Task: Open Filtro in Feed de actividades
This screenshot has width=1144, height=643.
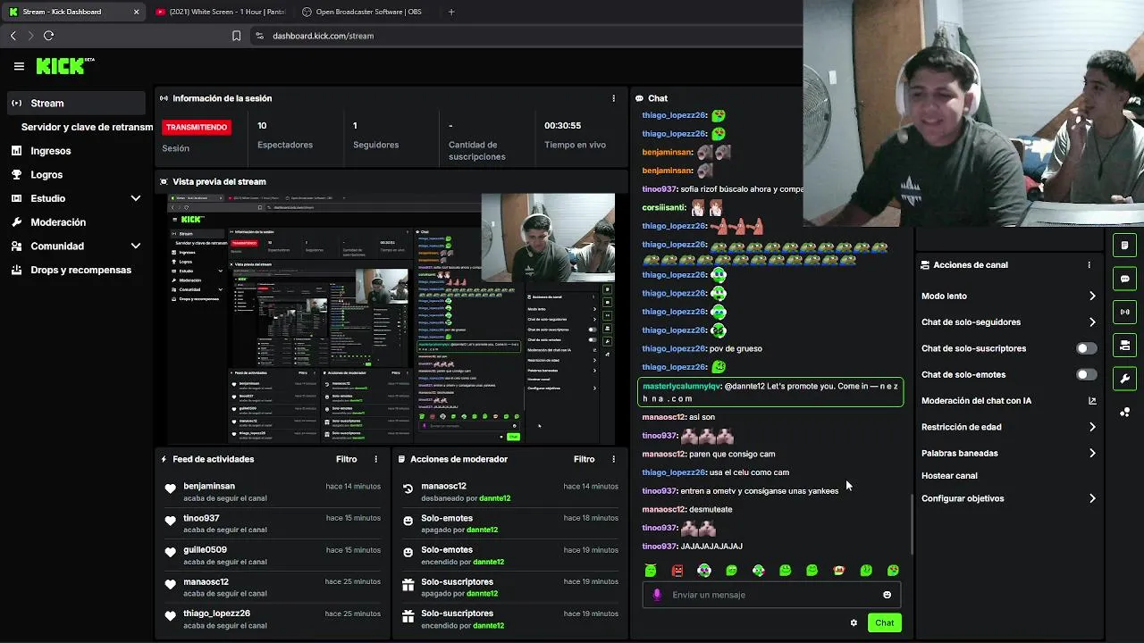Action: click(347, 459)
